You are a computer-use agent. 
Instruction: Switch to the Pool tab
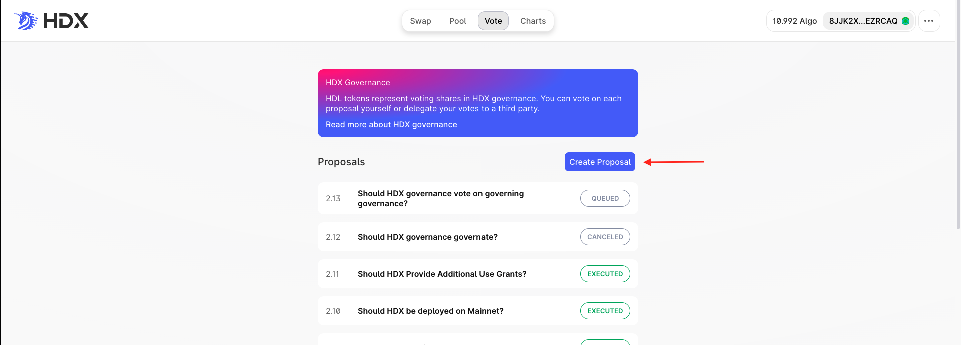click(x=457, y=21)
